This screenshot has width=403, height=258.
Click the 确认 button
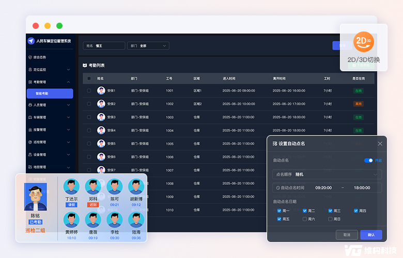pyautogui.click(x=370, y=235)
